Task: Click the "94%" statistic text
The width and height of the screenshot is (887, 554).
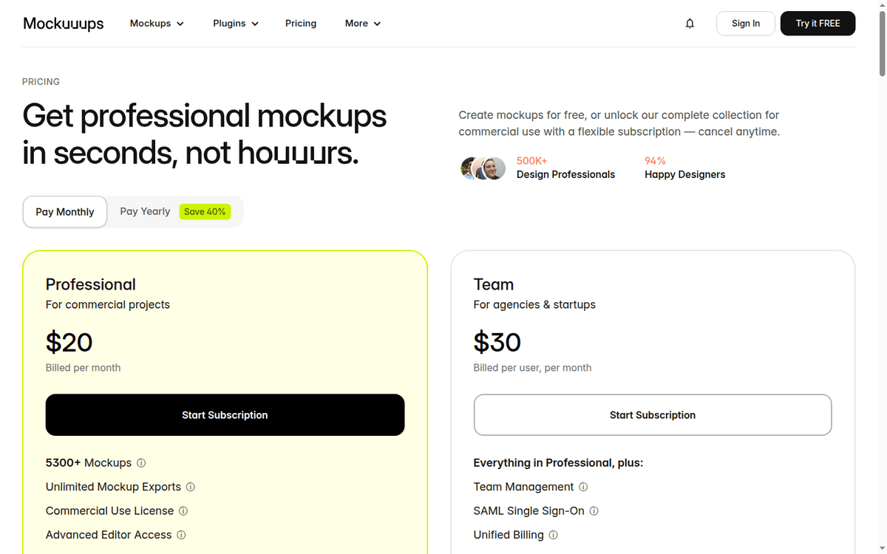Action: pos(656,160)
